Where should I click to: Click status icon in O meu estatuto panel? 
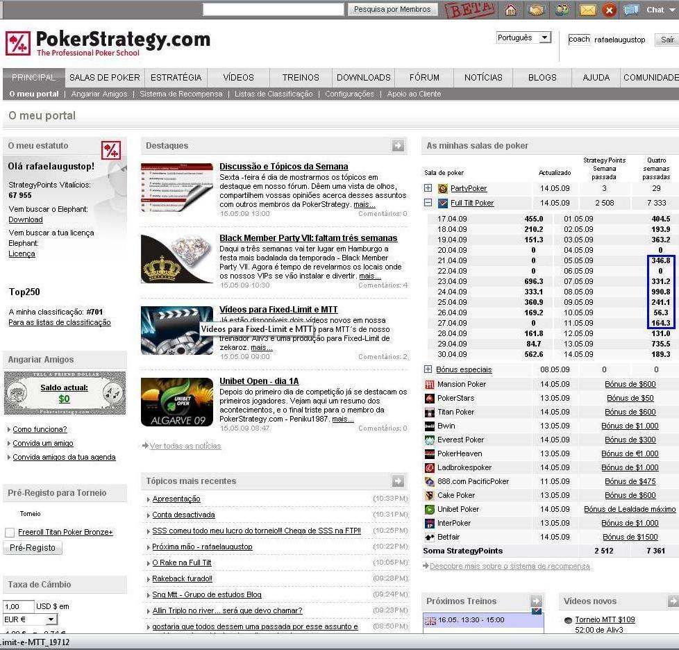111,150
